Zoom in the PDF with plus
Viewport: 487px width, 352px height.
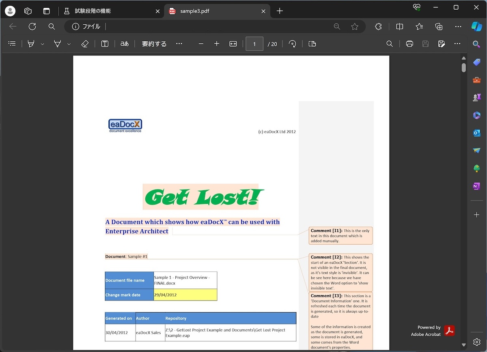(x=217, y=44)
